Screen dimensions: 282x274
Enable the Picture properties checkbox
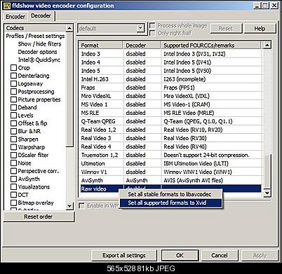tap(13, 100)
